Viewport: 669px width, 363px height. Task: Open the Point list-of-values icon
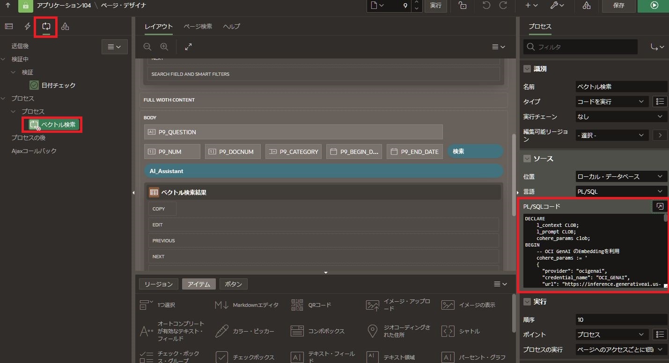[660, 334]
